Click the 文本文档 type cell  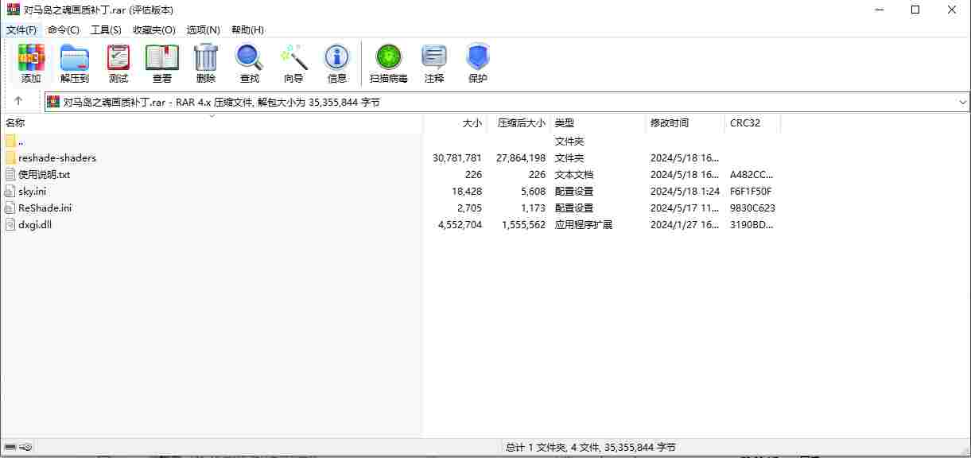pos(573,174)
